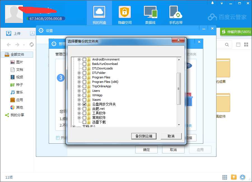
Task: Check the Users folder checkbox
Action: (84, 91)
